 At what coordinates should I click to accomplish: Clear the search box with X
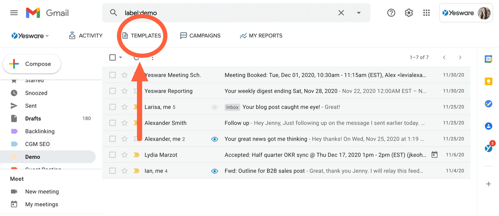pyautogui.click(x=341, y=13)
